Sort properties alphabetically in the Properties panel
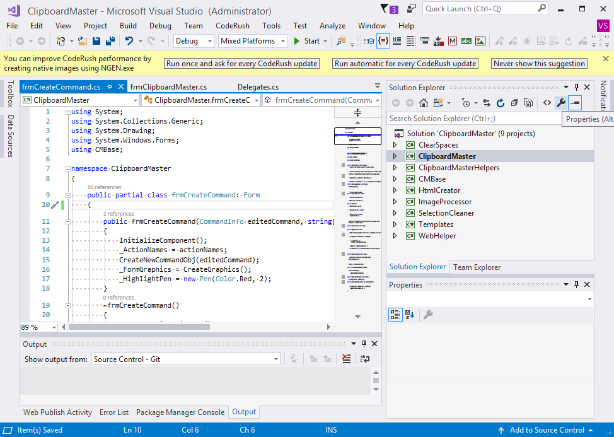This screenshot has width=614, height=437. 408,314
